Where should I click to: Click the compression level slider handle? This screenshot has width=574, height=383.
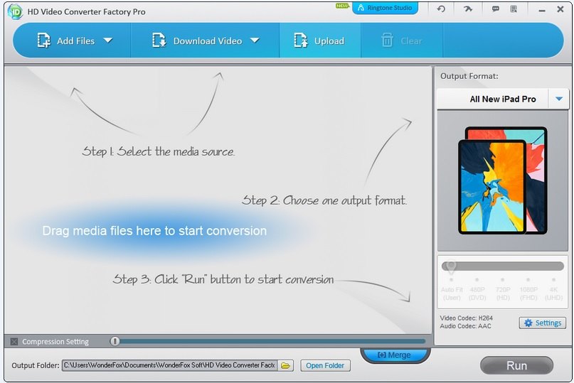pos(115,342)
